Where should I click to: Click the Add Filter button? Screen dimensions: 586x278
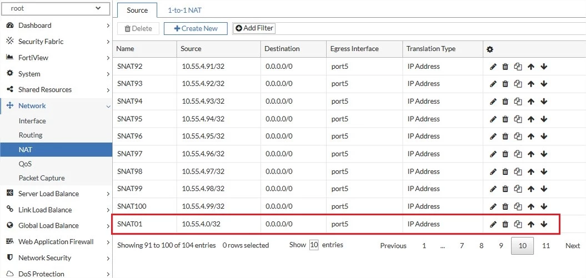[x=254, y=28]
